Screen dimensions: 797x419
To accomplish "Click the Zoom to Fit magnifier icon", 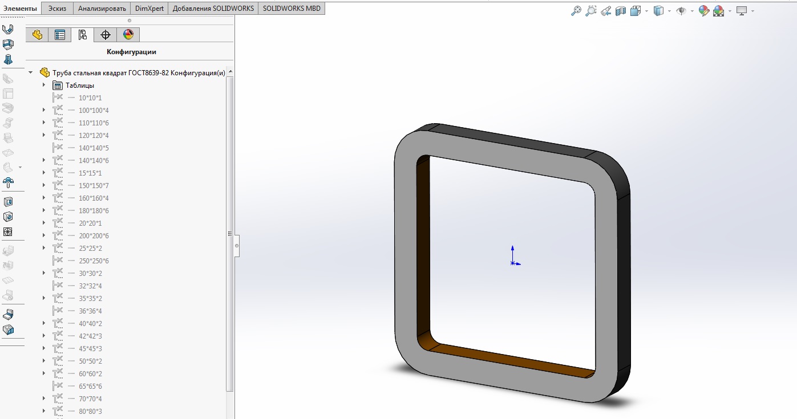I will click(x=576, y=10).
